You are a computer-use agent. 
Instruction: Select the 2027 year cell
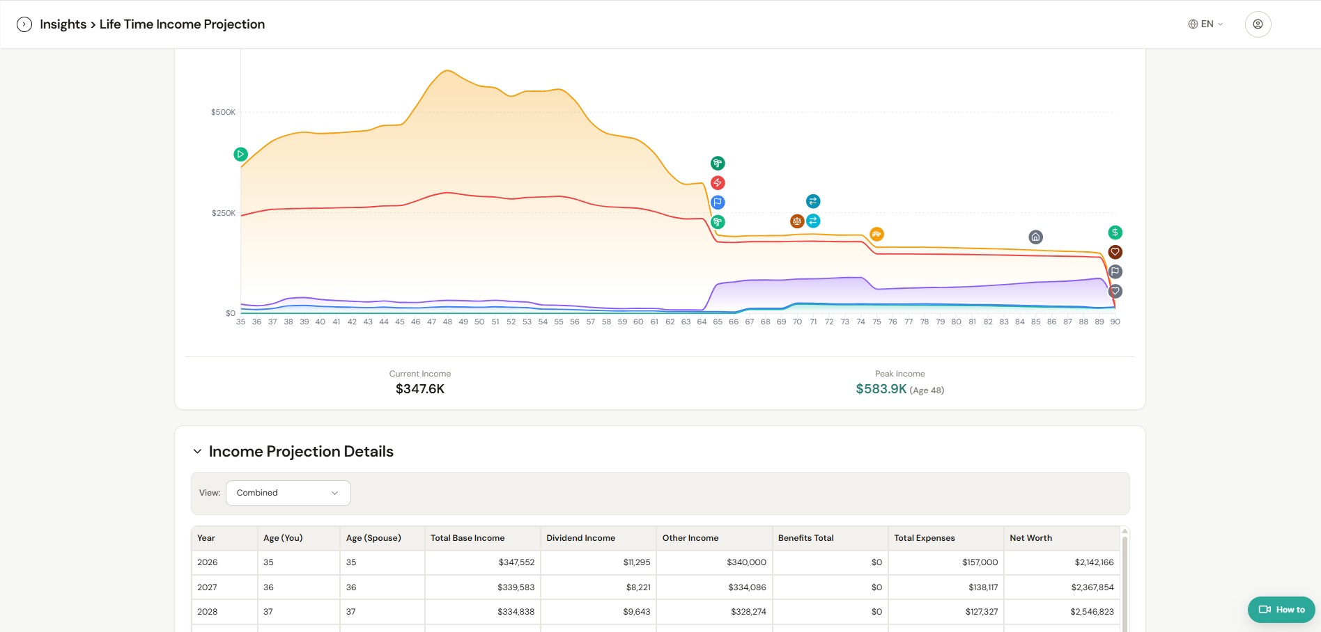pyautogui.click(x=224, y=587)
